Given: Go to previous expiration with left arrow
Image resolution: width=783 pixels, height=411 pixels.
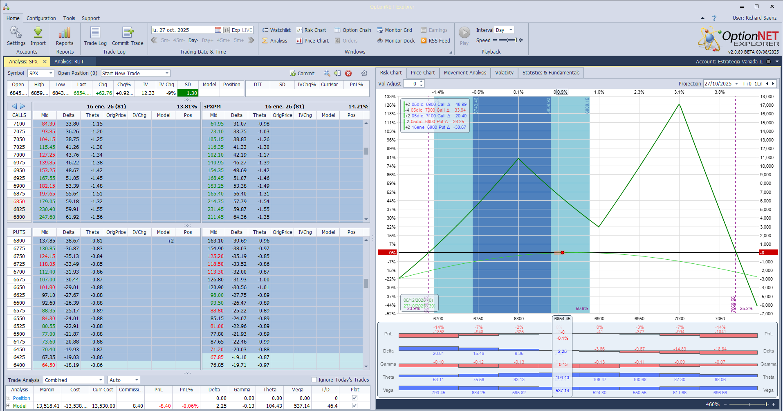Looking at the screenshot, I should point(14,106).
